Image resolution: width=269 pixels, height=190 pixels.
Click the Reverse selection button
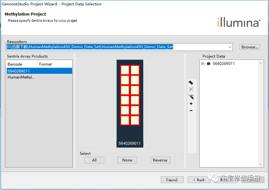click(x=160, y=160)
